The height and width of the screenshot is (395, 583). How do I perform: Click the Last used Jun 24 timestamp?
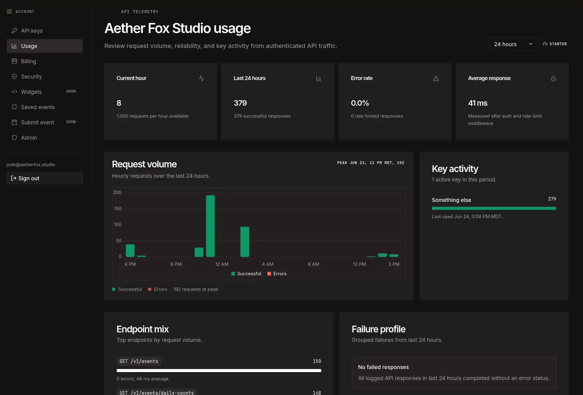click(x=467, y=216)
